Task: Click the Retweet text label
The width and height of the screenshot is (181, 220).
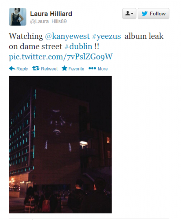Action: click(49, 69)
